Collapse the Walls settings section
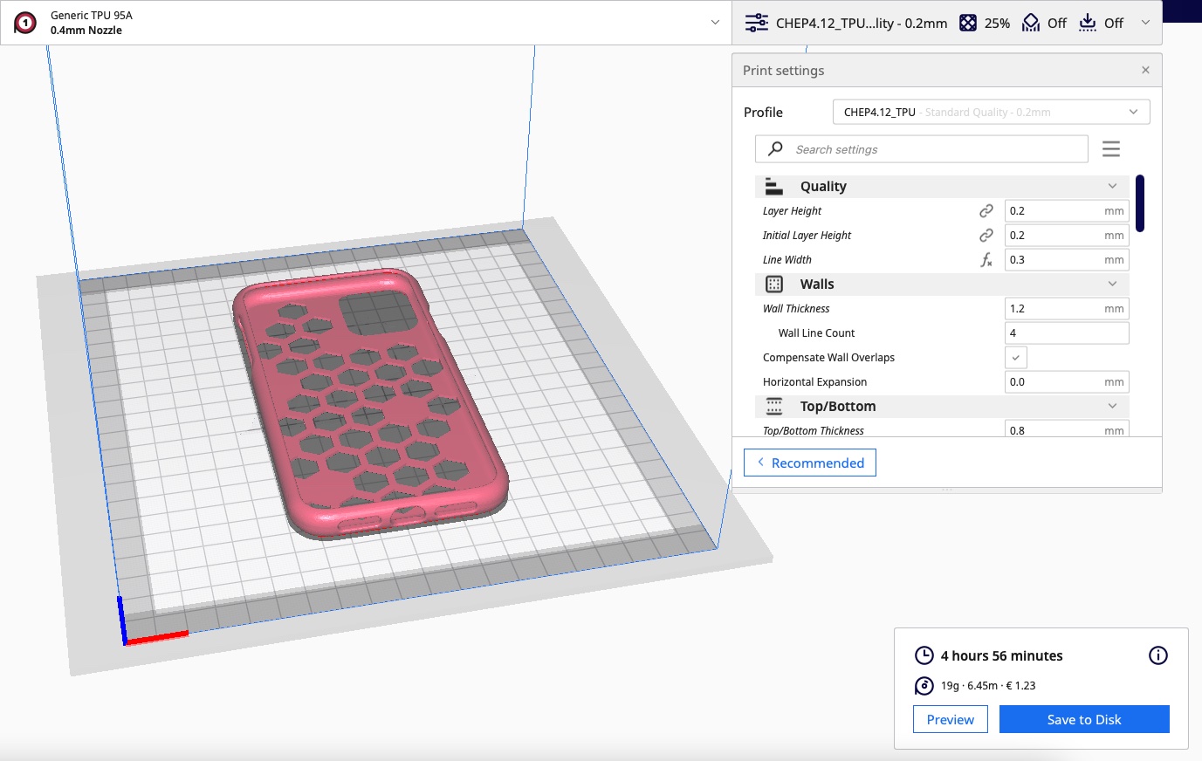The width and height of the screenshot is (1202, 761). point(1112,284)
